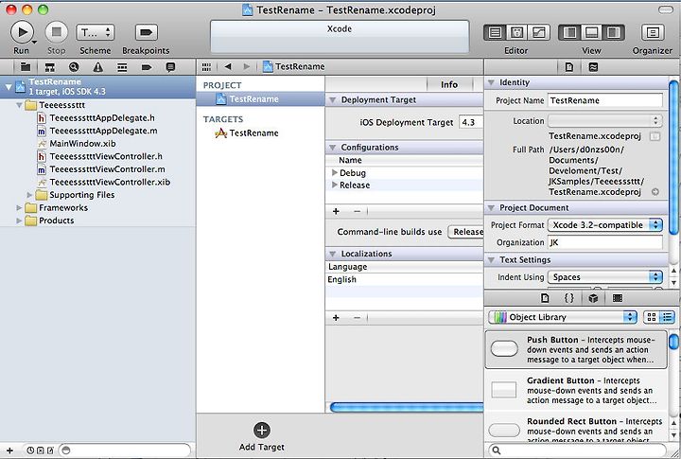Viewport: 681px width, 459px height.
Task: Toggle Breakpoints in the toolbar
Action: [146, 32]
